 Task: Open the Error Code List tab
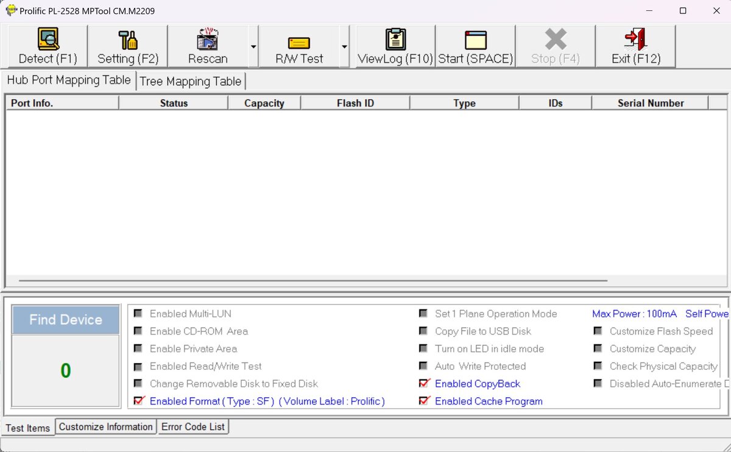(193, 426)
